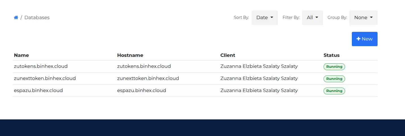Select client cell in espazu row

pyautogui.click(x=259, y=91)
